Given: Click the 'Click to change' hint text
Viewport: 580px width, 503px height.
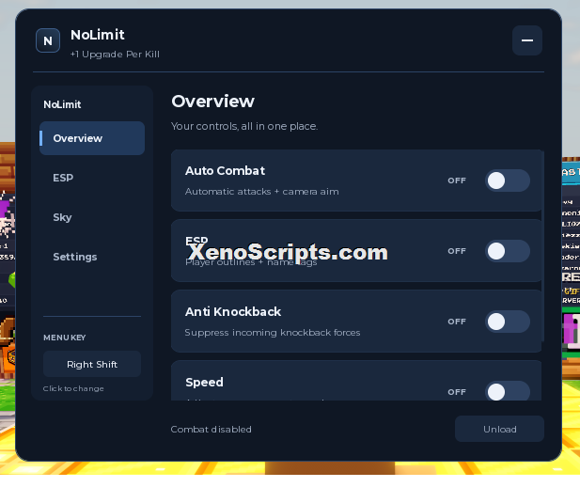Looking at the screenshot, I should click(x=73, y=388).
